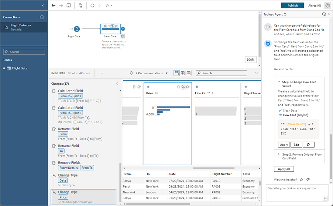
Task: Select the Flight Data table in sidebar
Action: point(19,68)
